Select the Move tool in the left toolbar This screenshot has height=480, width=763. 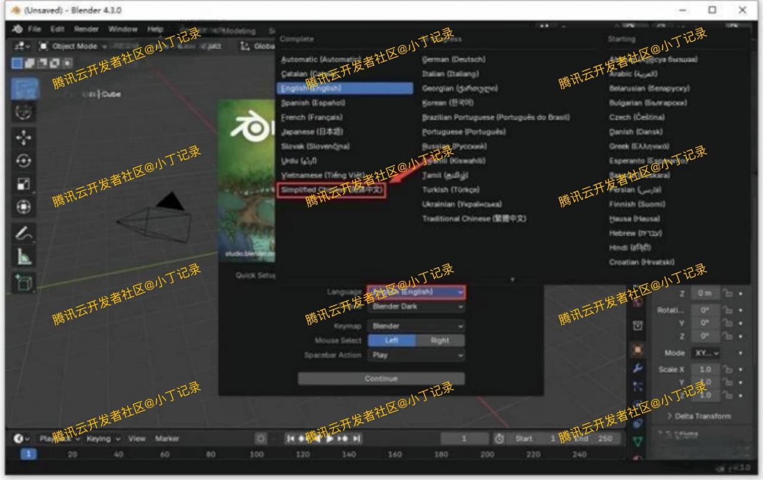(24, 137)
